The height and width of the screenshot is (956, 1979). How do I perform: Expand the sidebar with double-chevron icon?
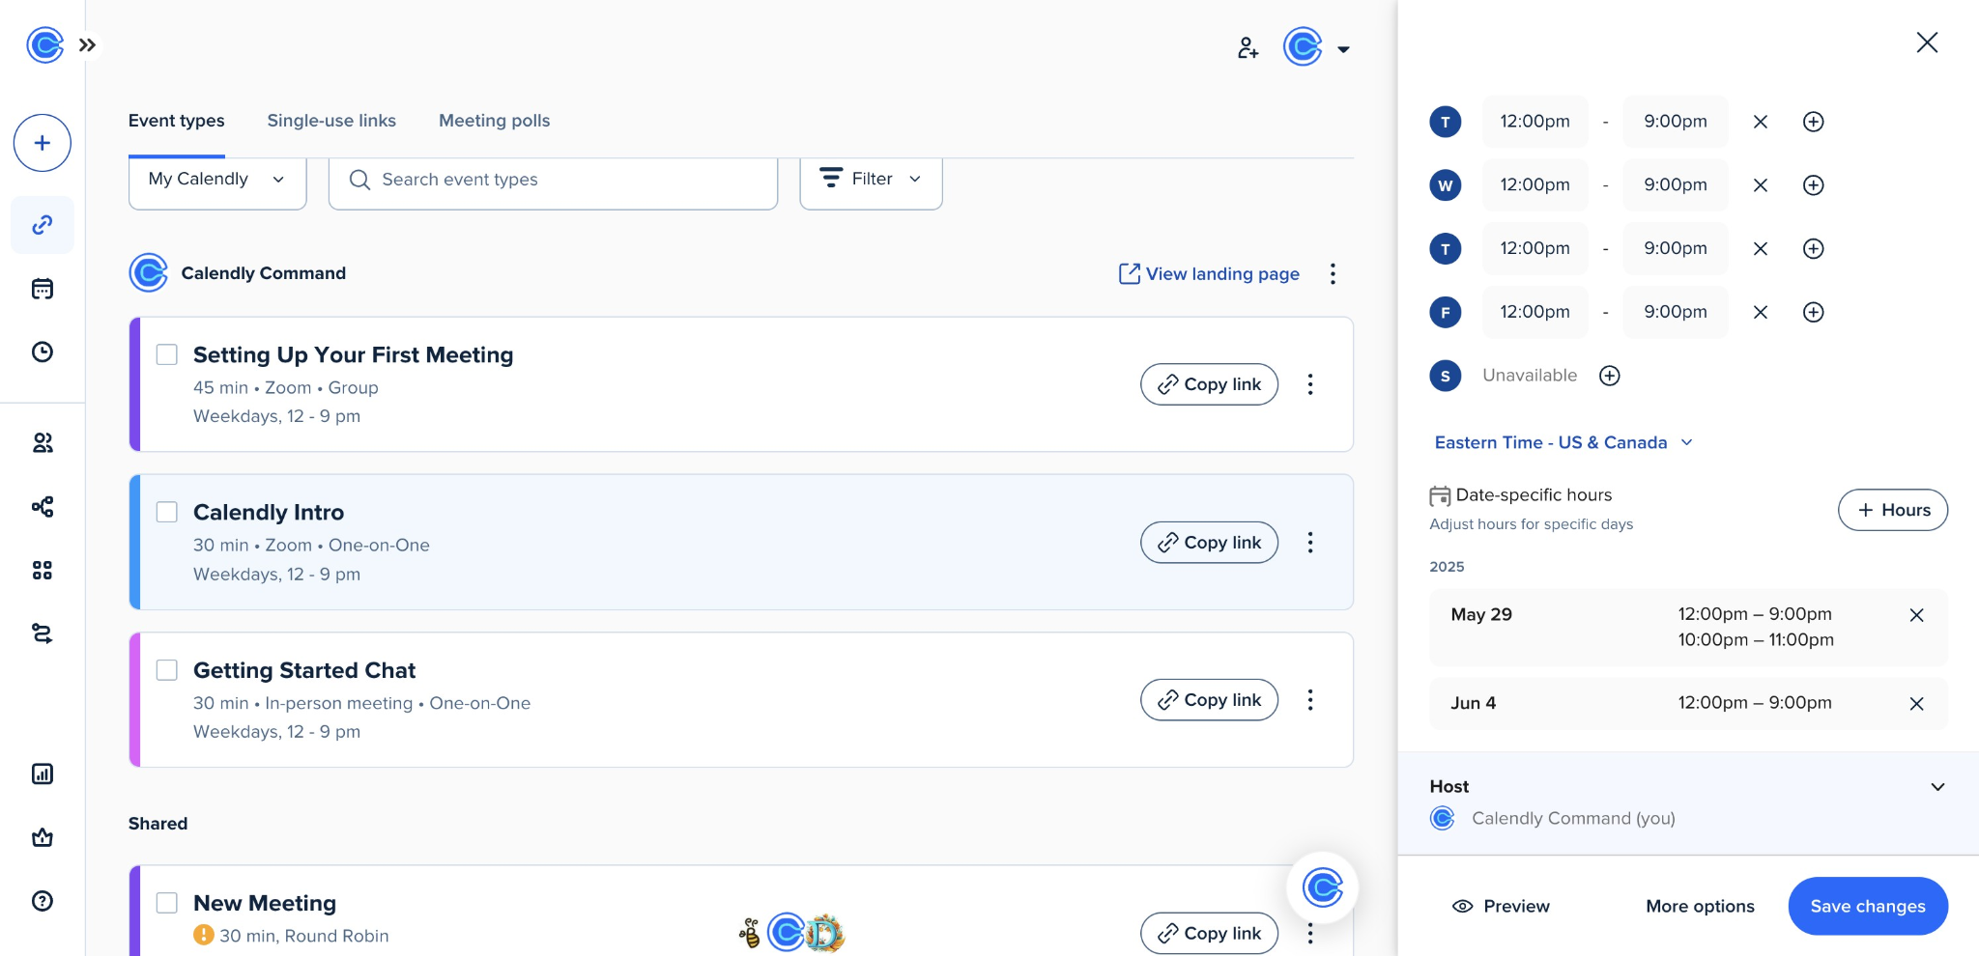click(x=88, y=44)
